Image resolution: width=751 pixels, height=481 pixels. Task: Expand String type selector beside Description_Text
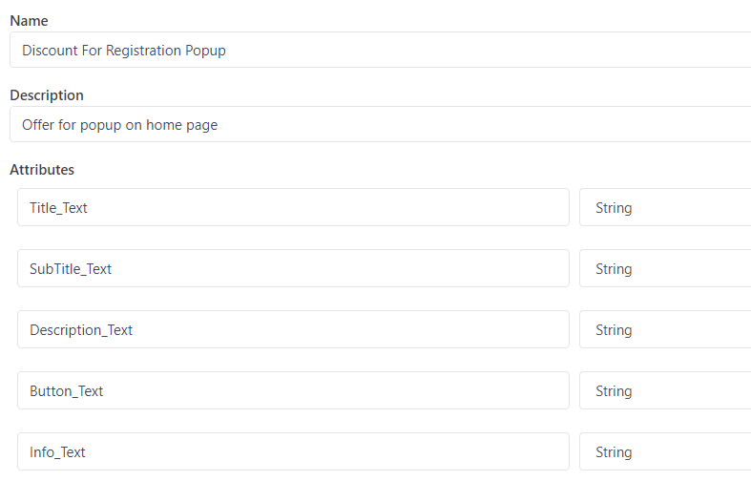tap(665, 329)
